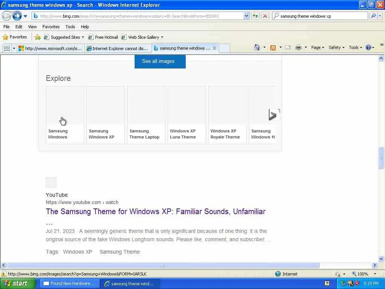Print page with the printer icon

click(298, 47)
